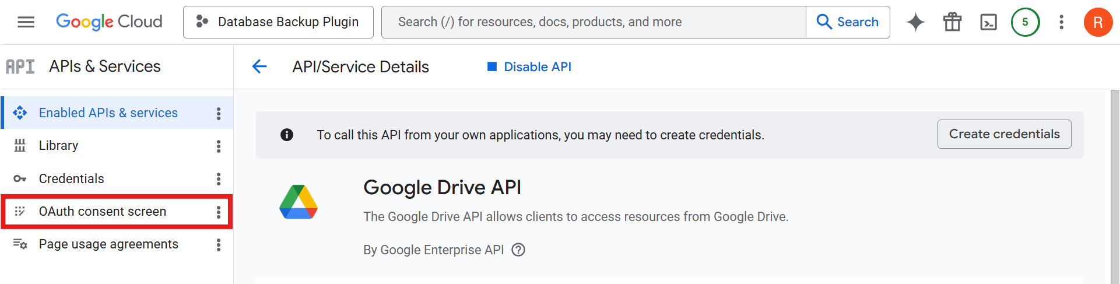Click the magnifier icon in Search button
Screen dimensions: 1120x284
point(824,22)
